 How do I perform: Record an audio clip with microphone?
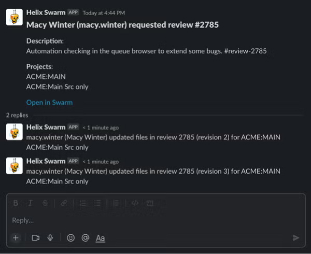click(x=50, y=238)
